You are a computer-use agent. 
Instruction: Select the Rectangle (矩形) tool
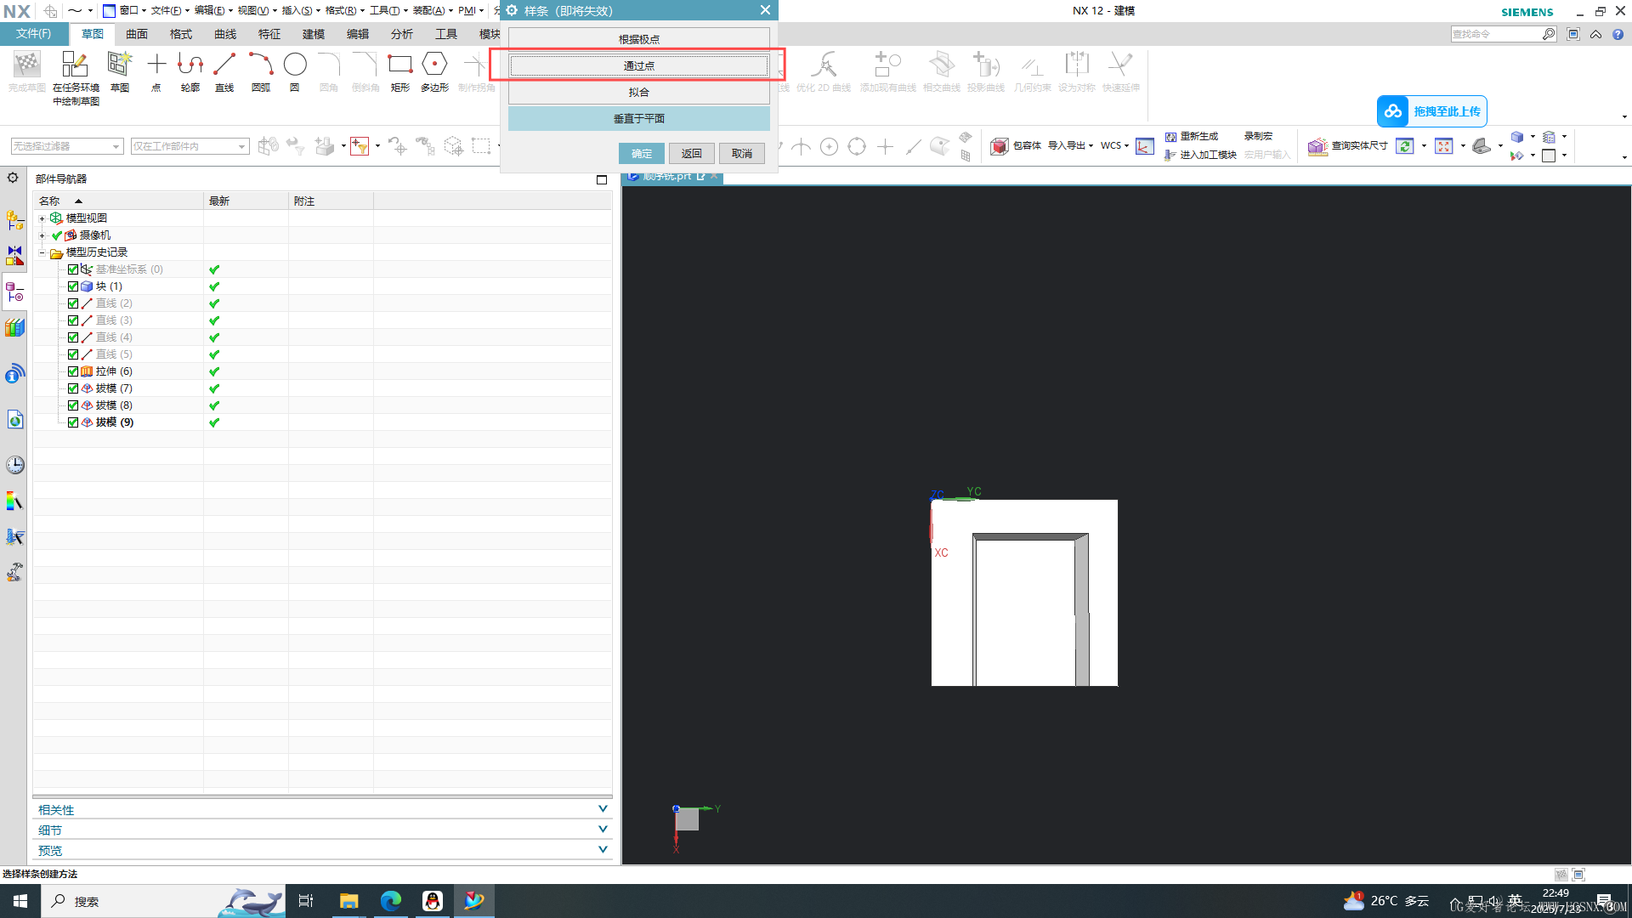click(399, 65)
